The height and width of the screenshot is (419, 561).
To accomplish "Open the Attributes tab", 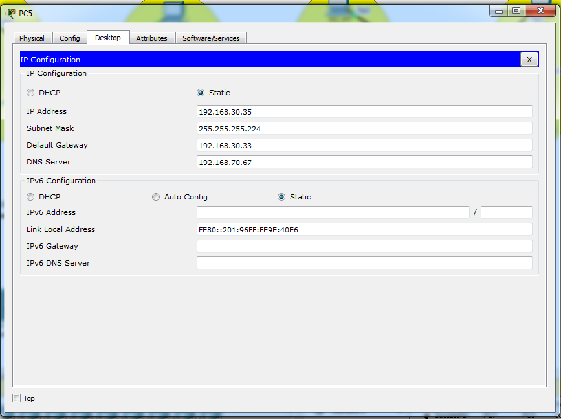I will click(x=151, y=38).
